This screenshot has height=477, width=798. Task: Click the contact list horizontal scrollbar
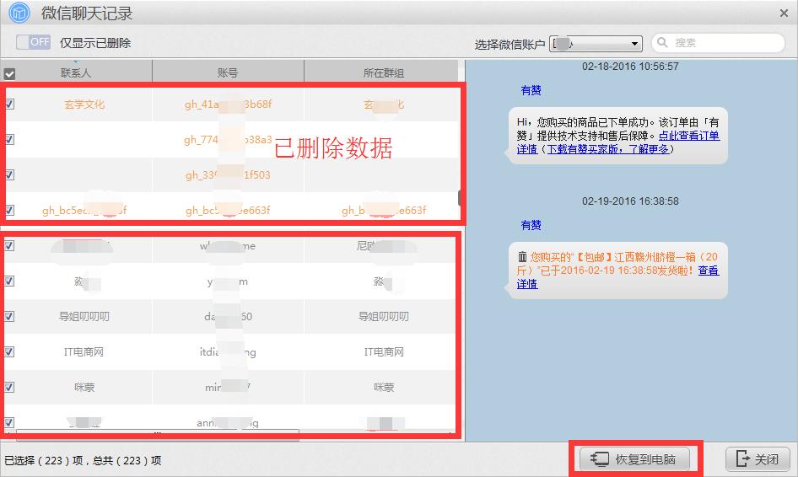tap(158, 434)
